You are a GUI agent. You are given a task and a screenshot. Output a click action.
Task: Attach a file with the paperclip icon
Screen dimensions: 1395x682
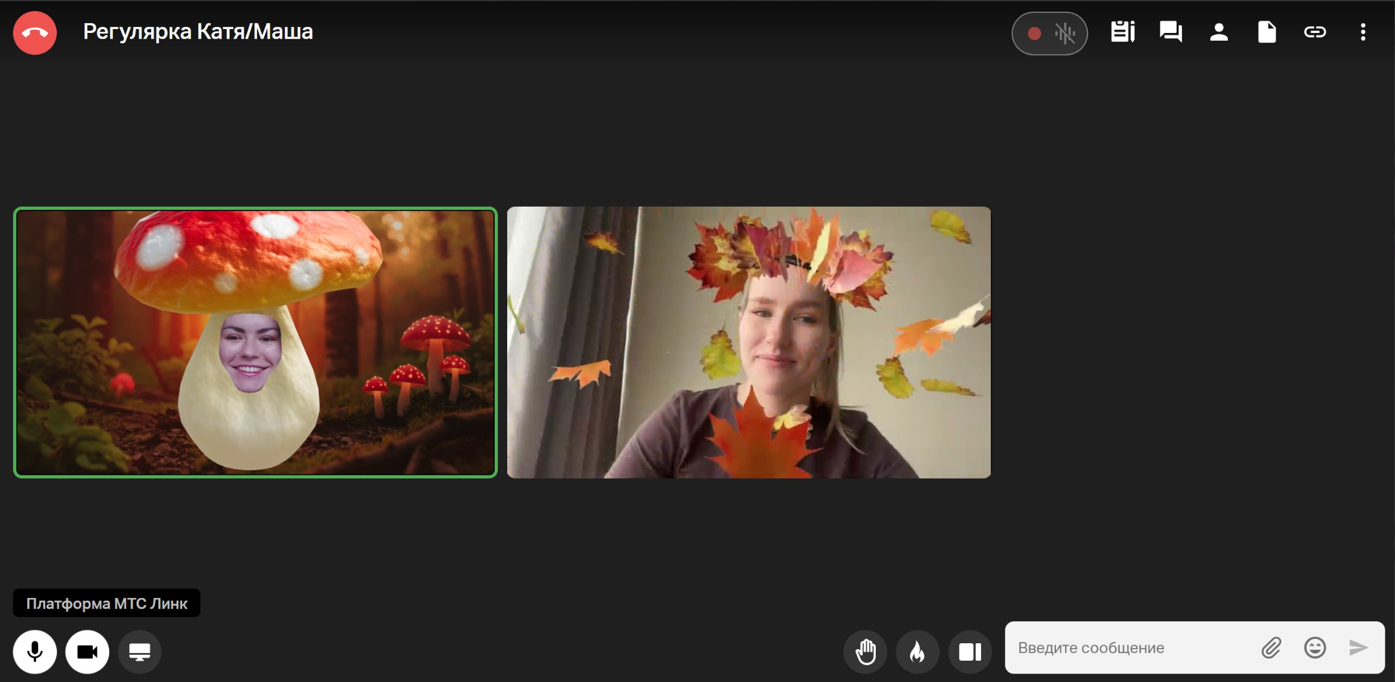1271,648
